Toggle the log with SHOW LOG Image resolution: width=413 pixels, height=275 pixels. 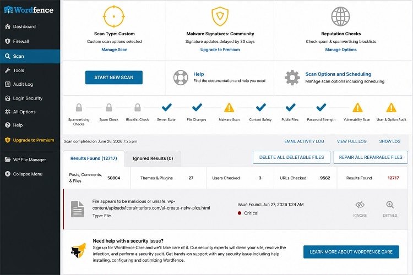click(389, 141)
